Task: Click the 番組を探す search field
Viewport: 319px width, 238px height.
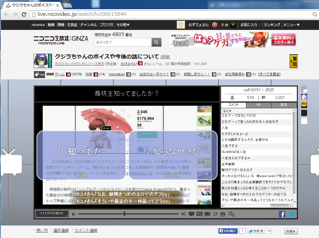Action: pyautogui.click(x=123, y=42)
